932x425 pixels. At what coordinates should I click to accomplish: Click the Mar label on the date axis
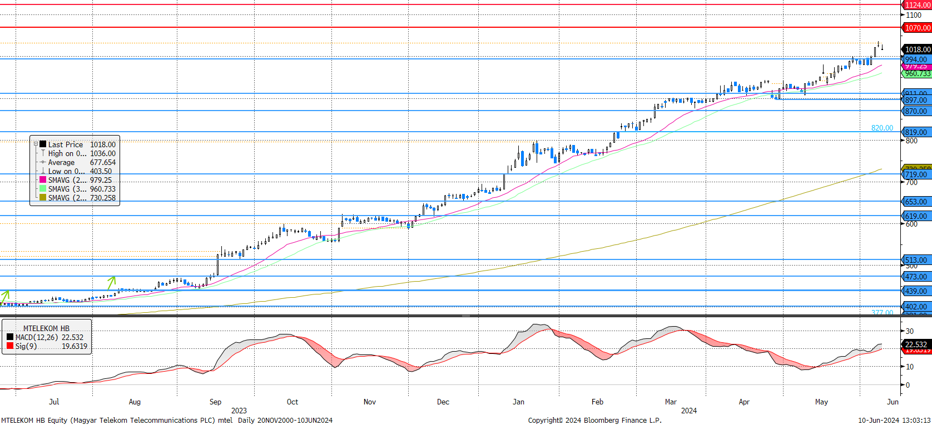(x=671, y=402)
